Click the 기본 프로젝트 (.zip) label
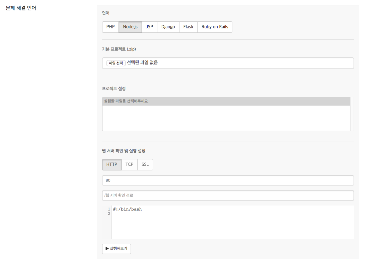 tap(119, 49)
